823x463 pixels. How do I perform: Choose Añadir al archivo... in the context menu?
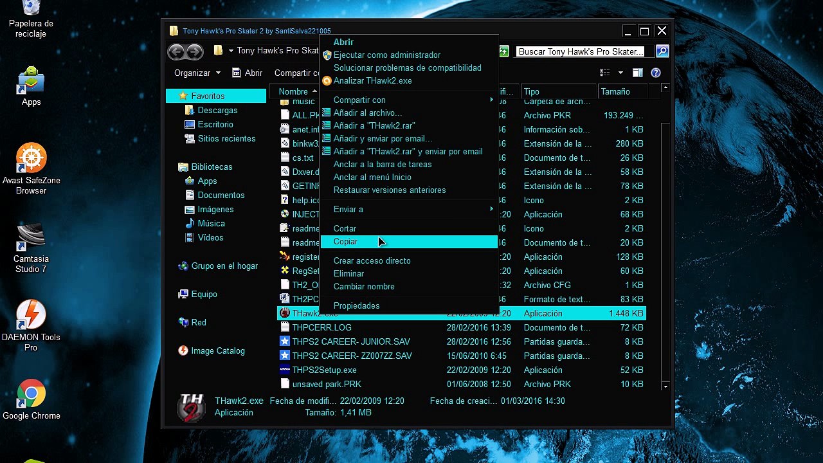point(409,113)
